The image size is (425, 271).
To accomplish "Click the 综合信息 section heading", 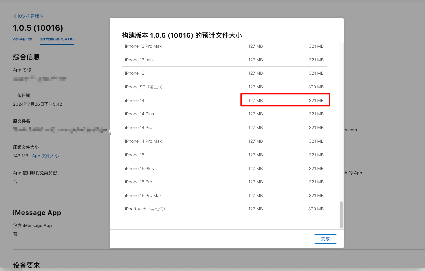I will 26,57.
